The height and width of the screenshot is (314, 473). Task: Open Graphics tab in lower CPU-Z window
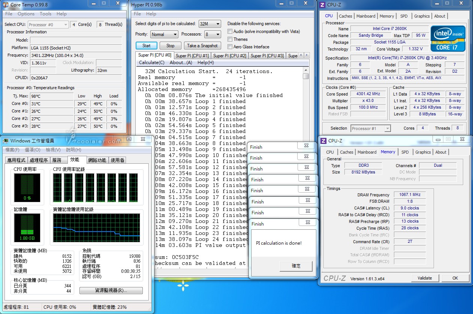click(x=423, y=152)
